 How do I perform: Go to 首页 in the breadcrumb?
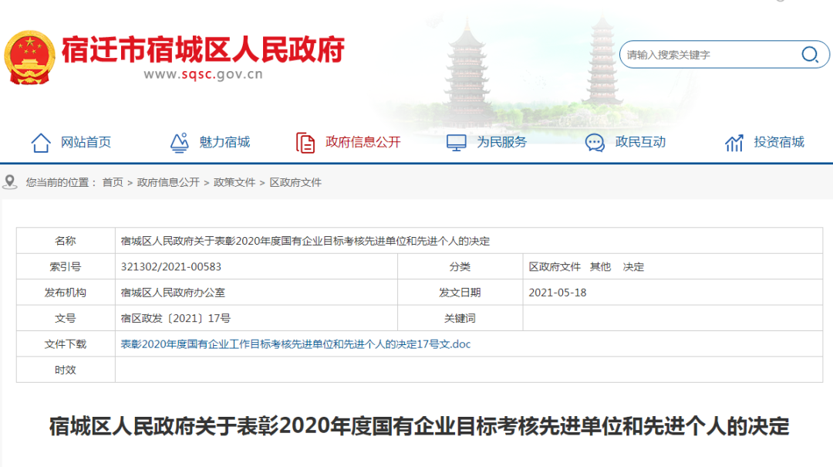pyautogui.click(x=113, y=182)
